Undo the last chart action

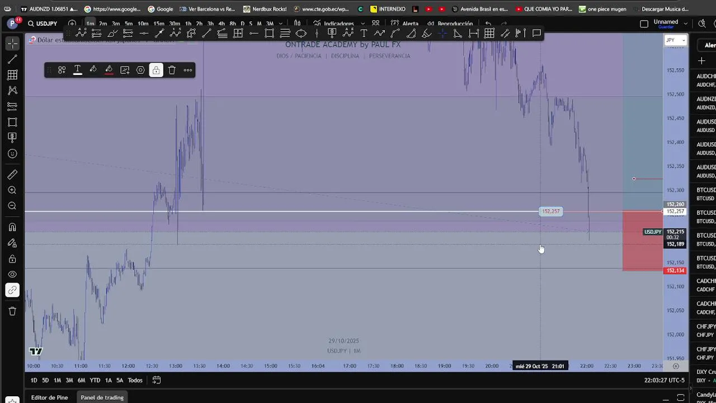(488, 24)
